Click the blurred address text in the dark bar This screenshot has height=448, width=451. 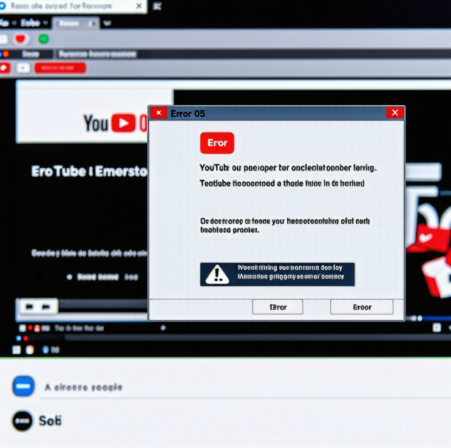pyautogui.click(x=97, y=54)
